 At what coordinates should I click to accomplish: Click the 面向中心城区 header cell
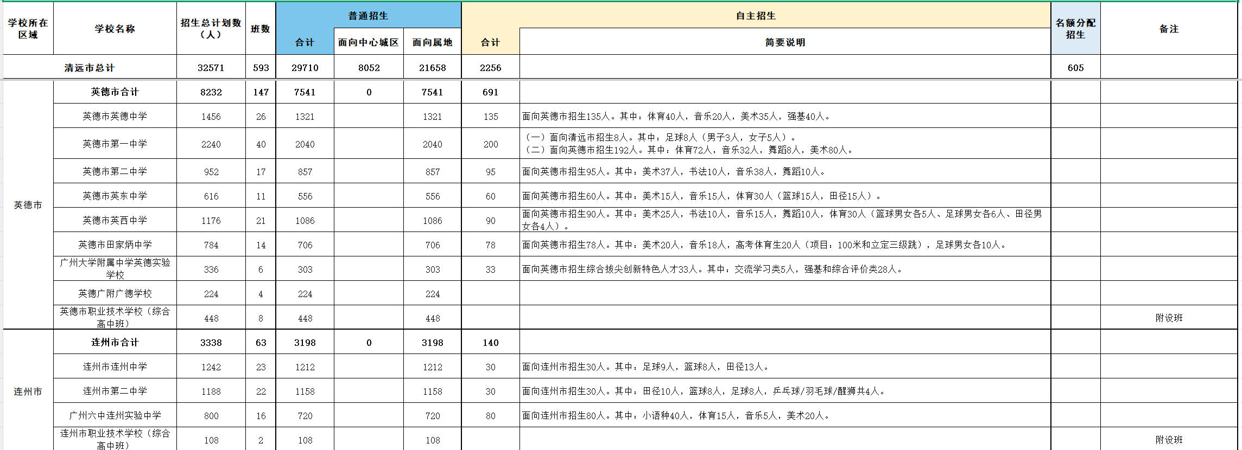[369, 42]
